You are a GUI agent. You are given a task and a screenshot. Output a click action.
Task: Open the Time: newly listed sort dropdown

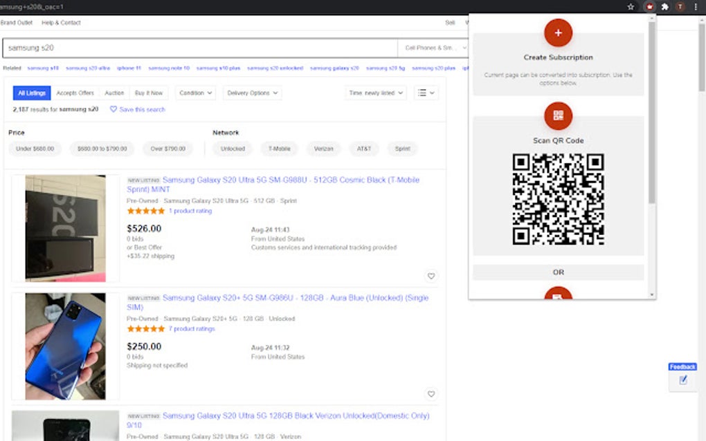[x=376, y=93]
